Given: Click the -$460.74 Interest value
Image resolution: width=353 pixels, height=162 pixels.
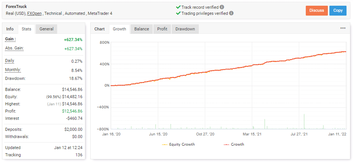Looking at the screenshot, I should click(74, 118).
